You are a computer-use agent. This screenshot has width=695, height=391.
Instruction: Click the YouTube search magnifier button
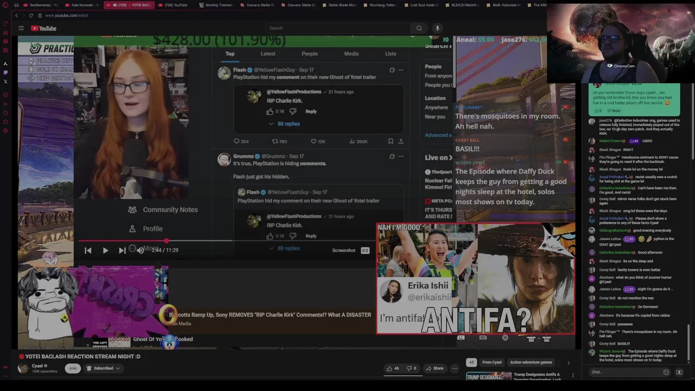(419, 28)
